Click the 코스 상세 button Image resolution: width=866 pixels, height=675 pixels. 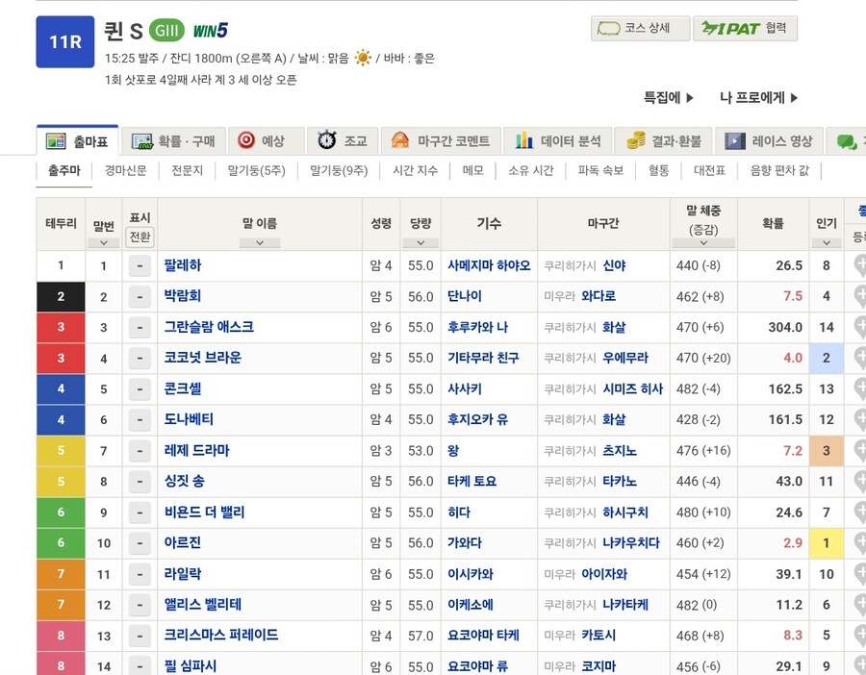642,29
